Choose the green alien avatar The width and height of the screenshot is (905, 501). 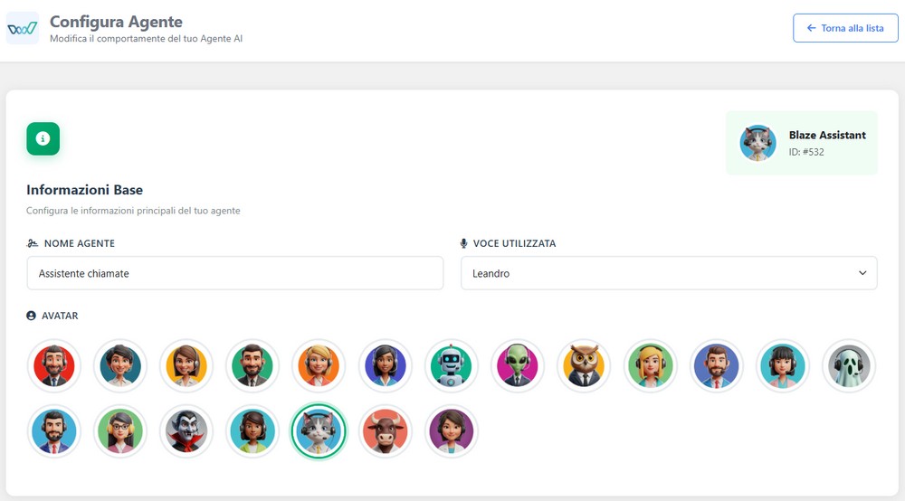(517, 365)
